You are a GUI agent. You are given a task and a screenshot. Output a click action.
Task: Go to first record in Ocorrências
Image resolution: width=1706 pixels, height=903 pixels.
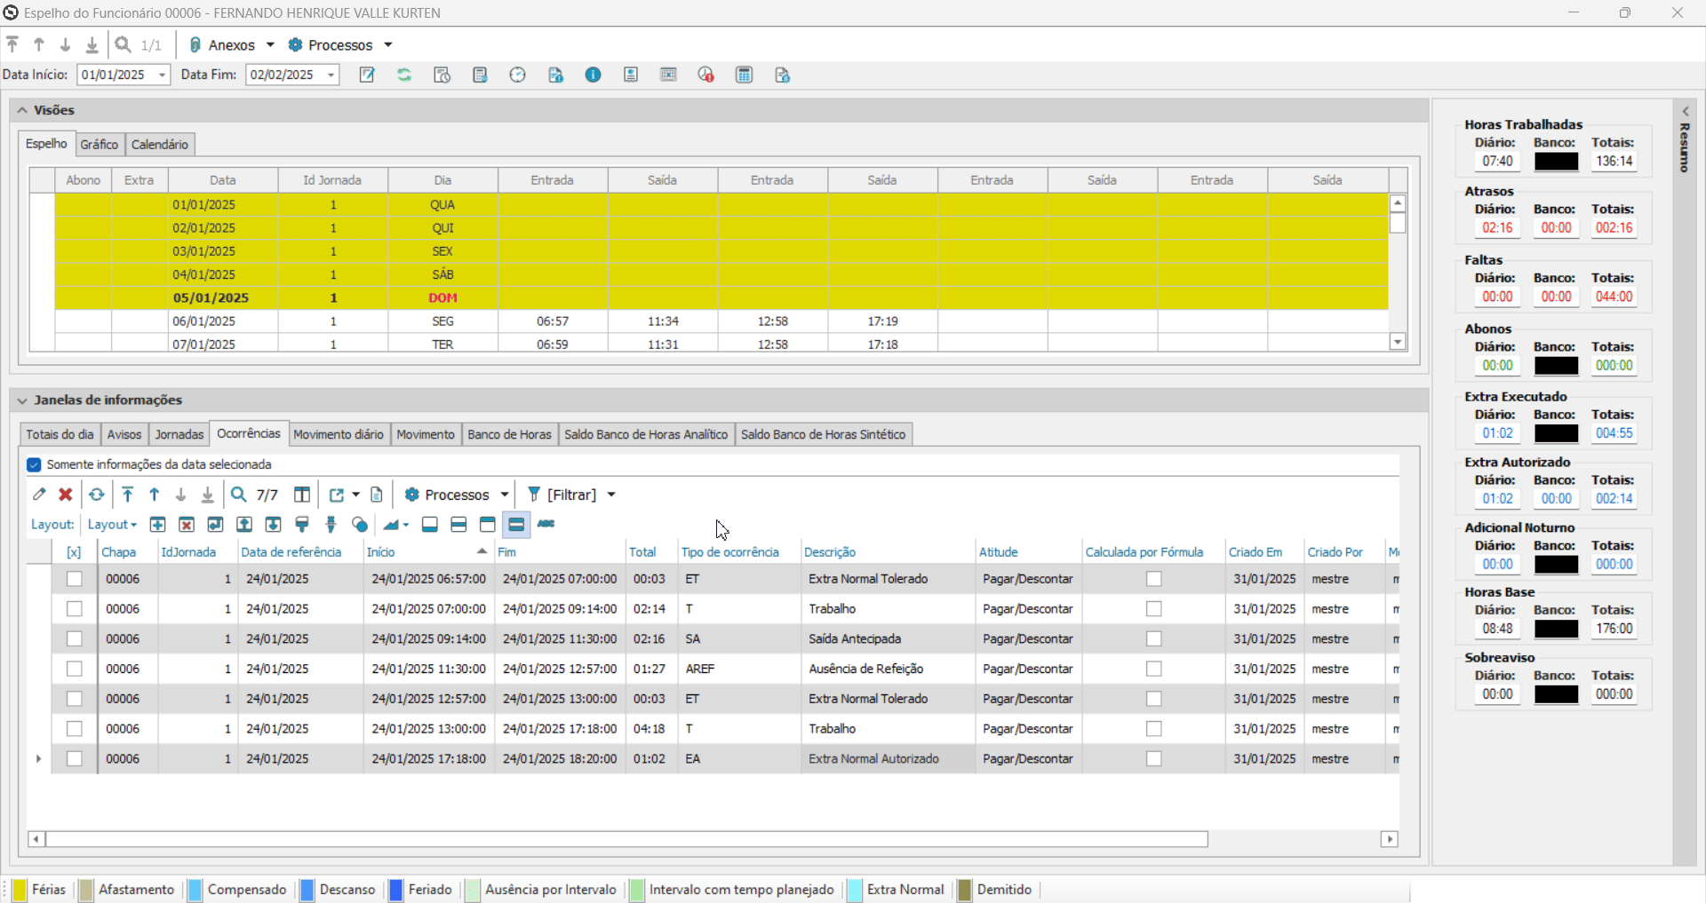tap(128, 495)
